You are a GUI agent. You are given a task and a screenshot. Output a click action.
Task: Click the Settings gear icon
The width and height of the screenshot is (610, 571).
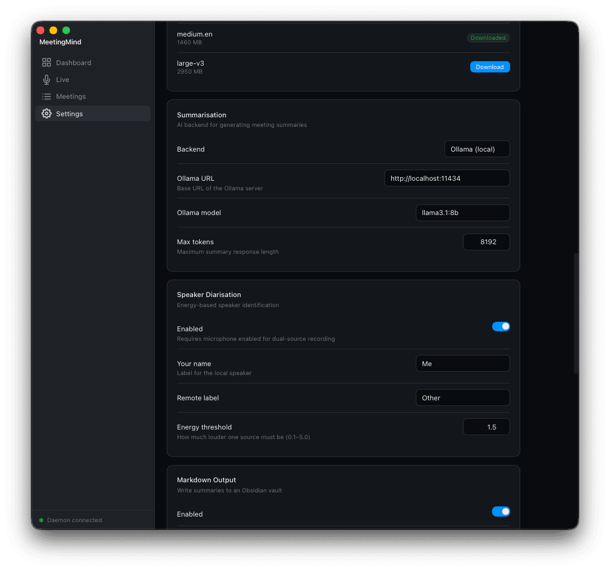pos(46,113)
